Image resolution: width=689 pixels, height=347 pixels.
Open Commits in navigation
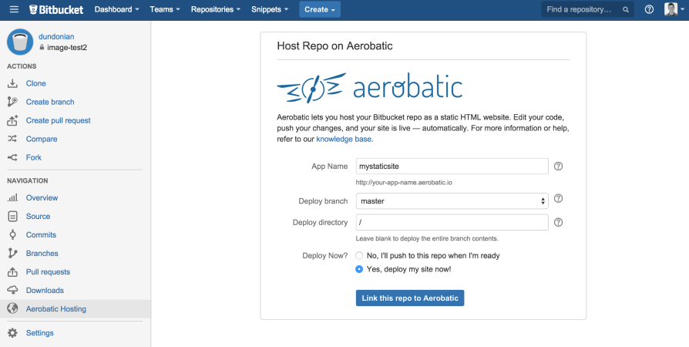point(41,234)
